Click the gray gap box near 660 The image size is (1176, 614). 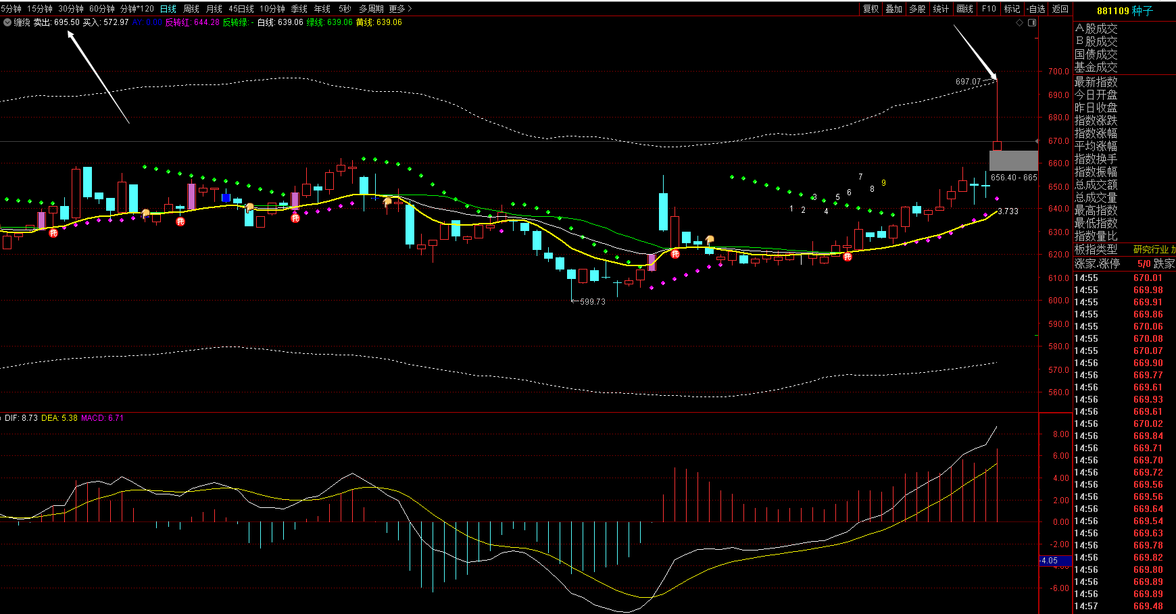tap(1013, 161)
